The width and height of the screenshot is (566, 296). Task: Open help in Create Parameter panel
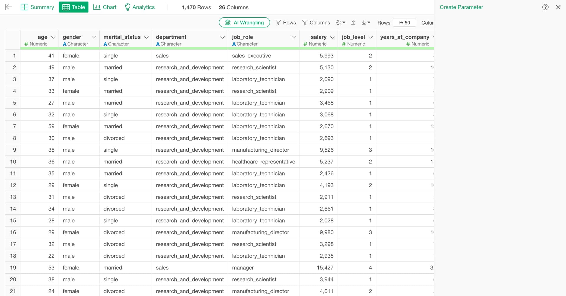(545, 7)
